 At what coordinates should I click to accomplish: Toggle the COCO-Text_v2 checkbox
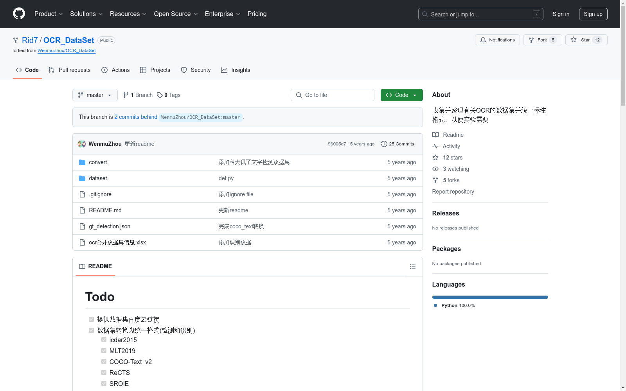[104, 361]
